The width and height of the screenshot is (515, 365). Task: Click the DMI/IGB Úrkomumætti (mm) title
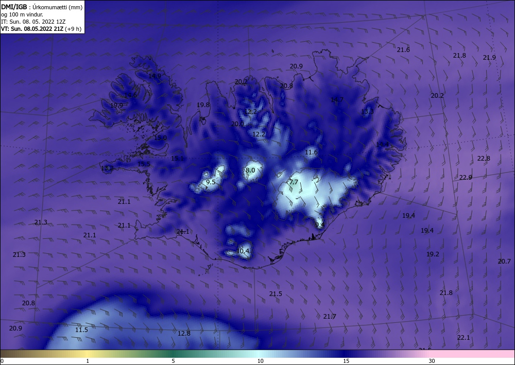(x=42, y=7)
